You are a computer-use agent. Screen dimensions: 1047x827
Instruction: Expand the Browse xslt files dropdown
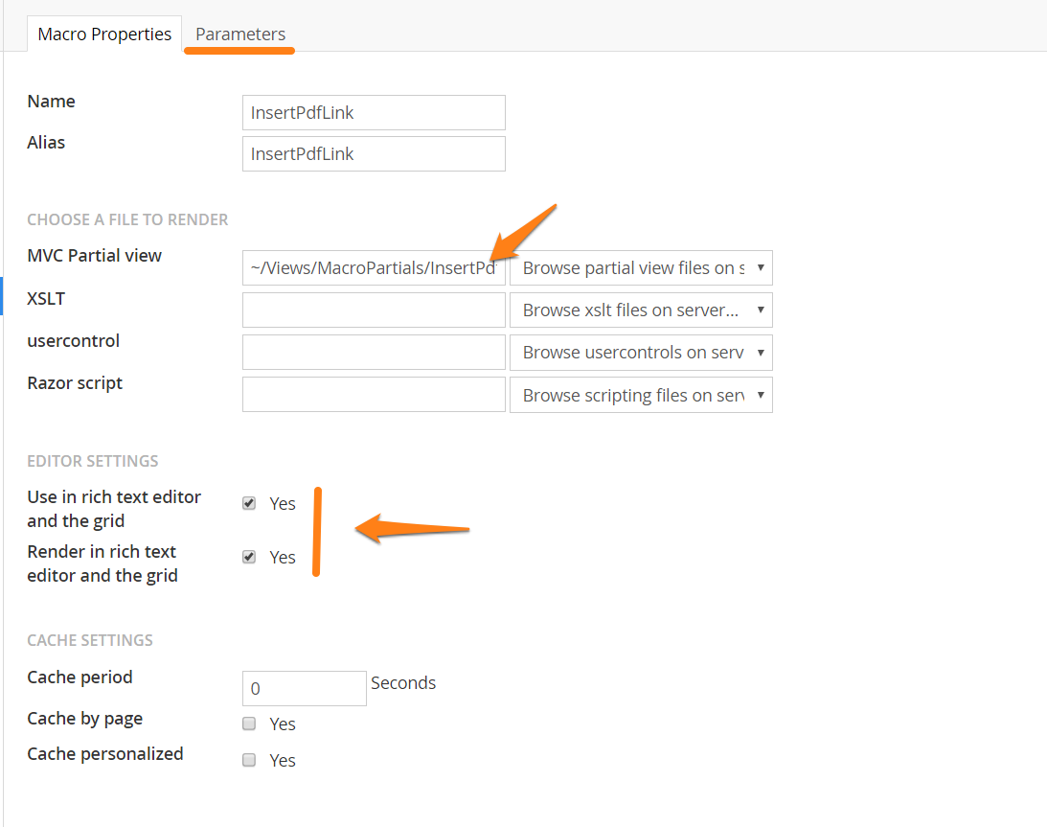[x=641, y=310]
